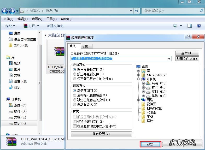
Task: Select 自动重命名 radio option
Action: [x=74, y=105]
